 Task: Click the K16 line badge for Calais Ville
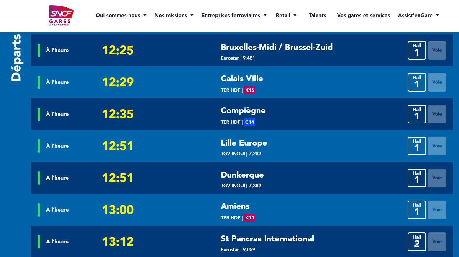click(x=249, y=90)
